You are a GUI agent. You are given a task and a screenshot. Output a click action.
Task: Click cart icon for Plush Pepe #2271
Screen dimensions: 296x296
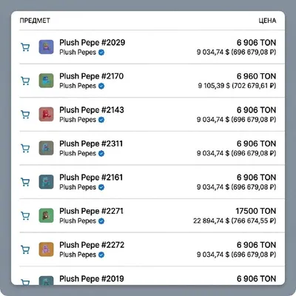[25, 215]
